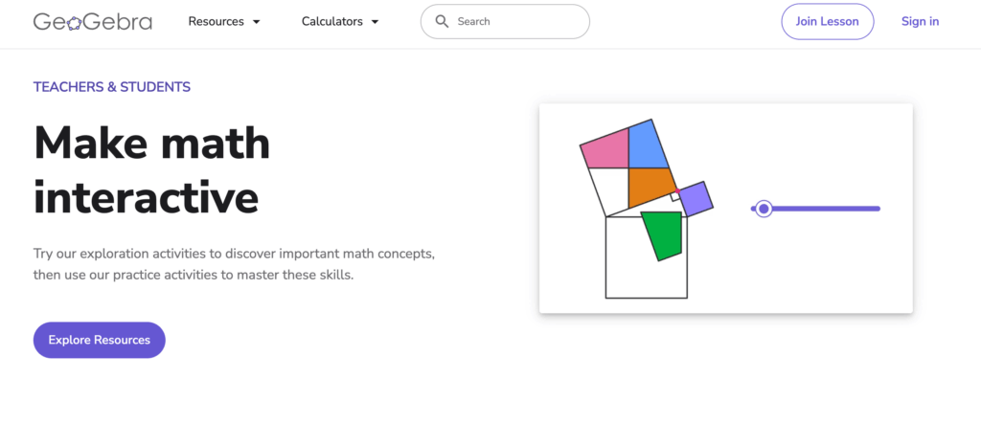
Task: Select the pink quadrilateral shape
Action: pyautogui.click(x=605, y=148)
